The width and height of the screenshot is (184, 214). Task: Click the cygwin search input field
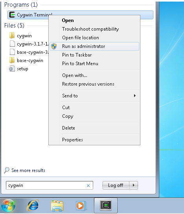point(50,185)
